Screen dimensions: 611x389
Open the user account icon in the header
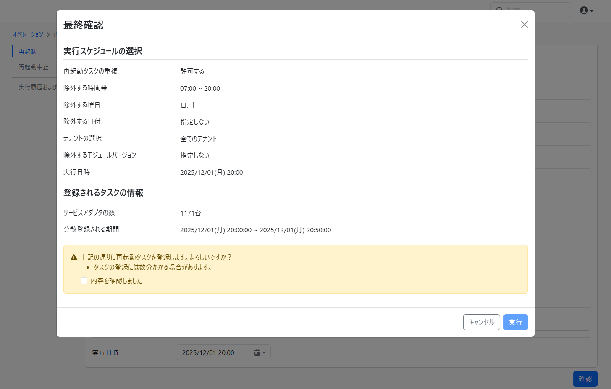tap(584, 11)
